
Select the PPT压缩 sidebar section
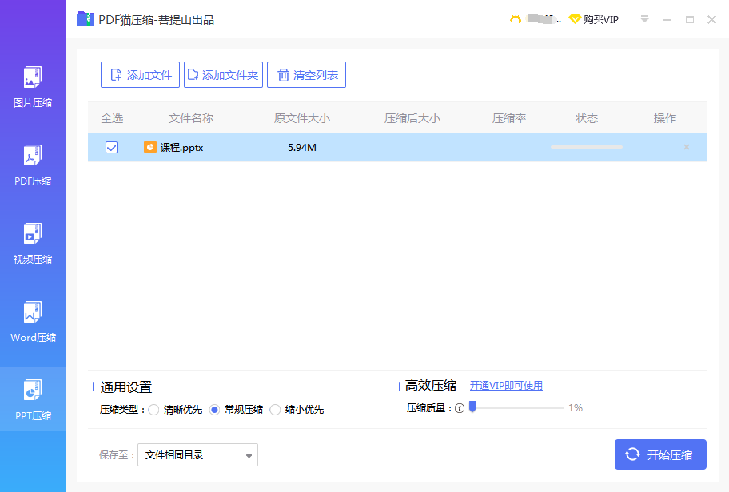pos(33,399)
